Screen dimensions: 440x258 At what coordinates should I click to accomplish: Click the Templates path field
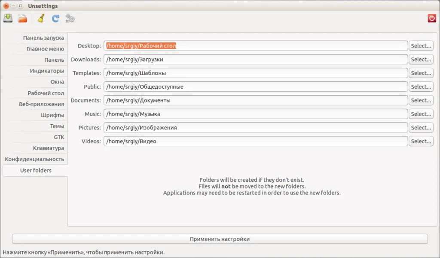point(256,73)
